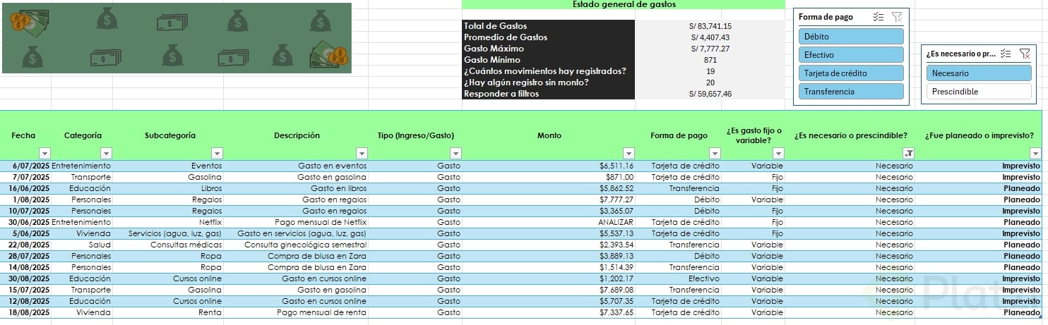Open Categoría column filter dropdown
Screen dimensions: 1048x325
click(107, 153)
